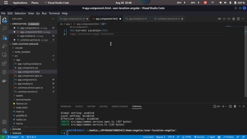Open the GitLens panel tab
The width and height of the screenshot is (247, 139).
point(103,107)
